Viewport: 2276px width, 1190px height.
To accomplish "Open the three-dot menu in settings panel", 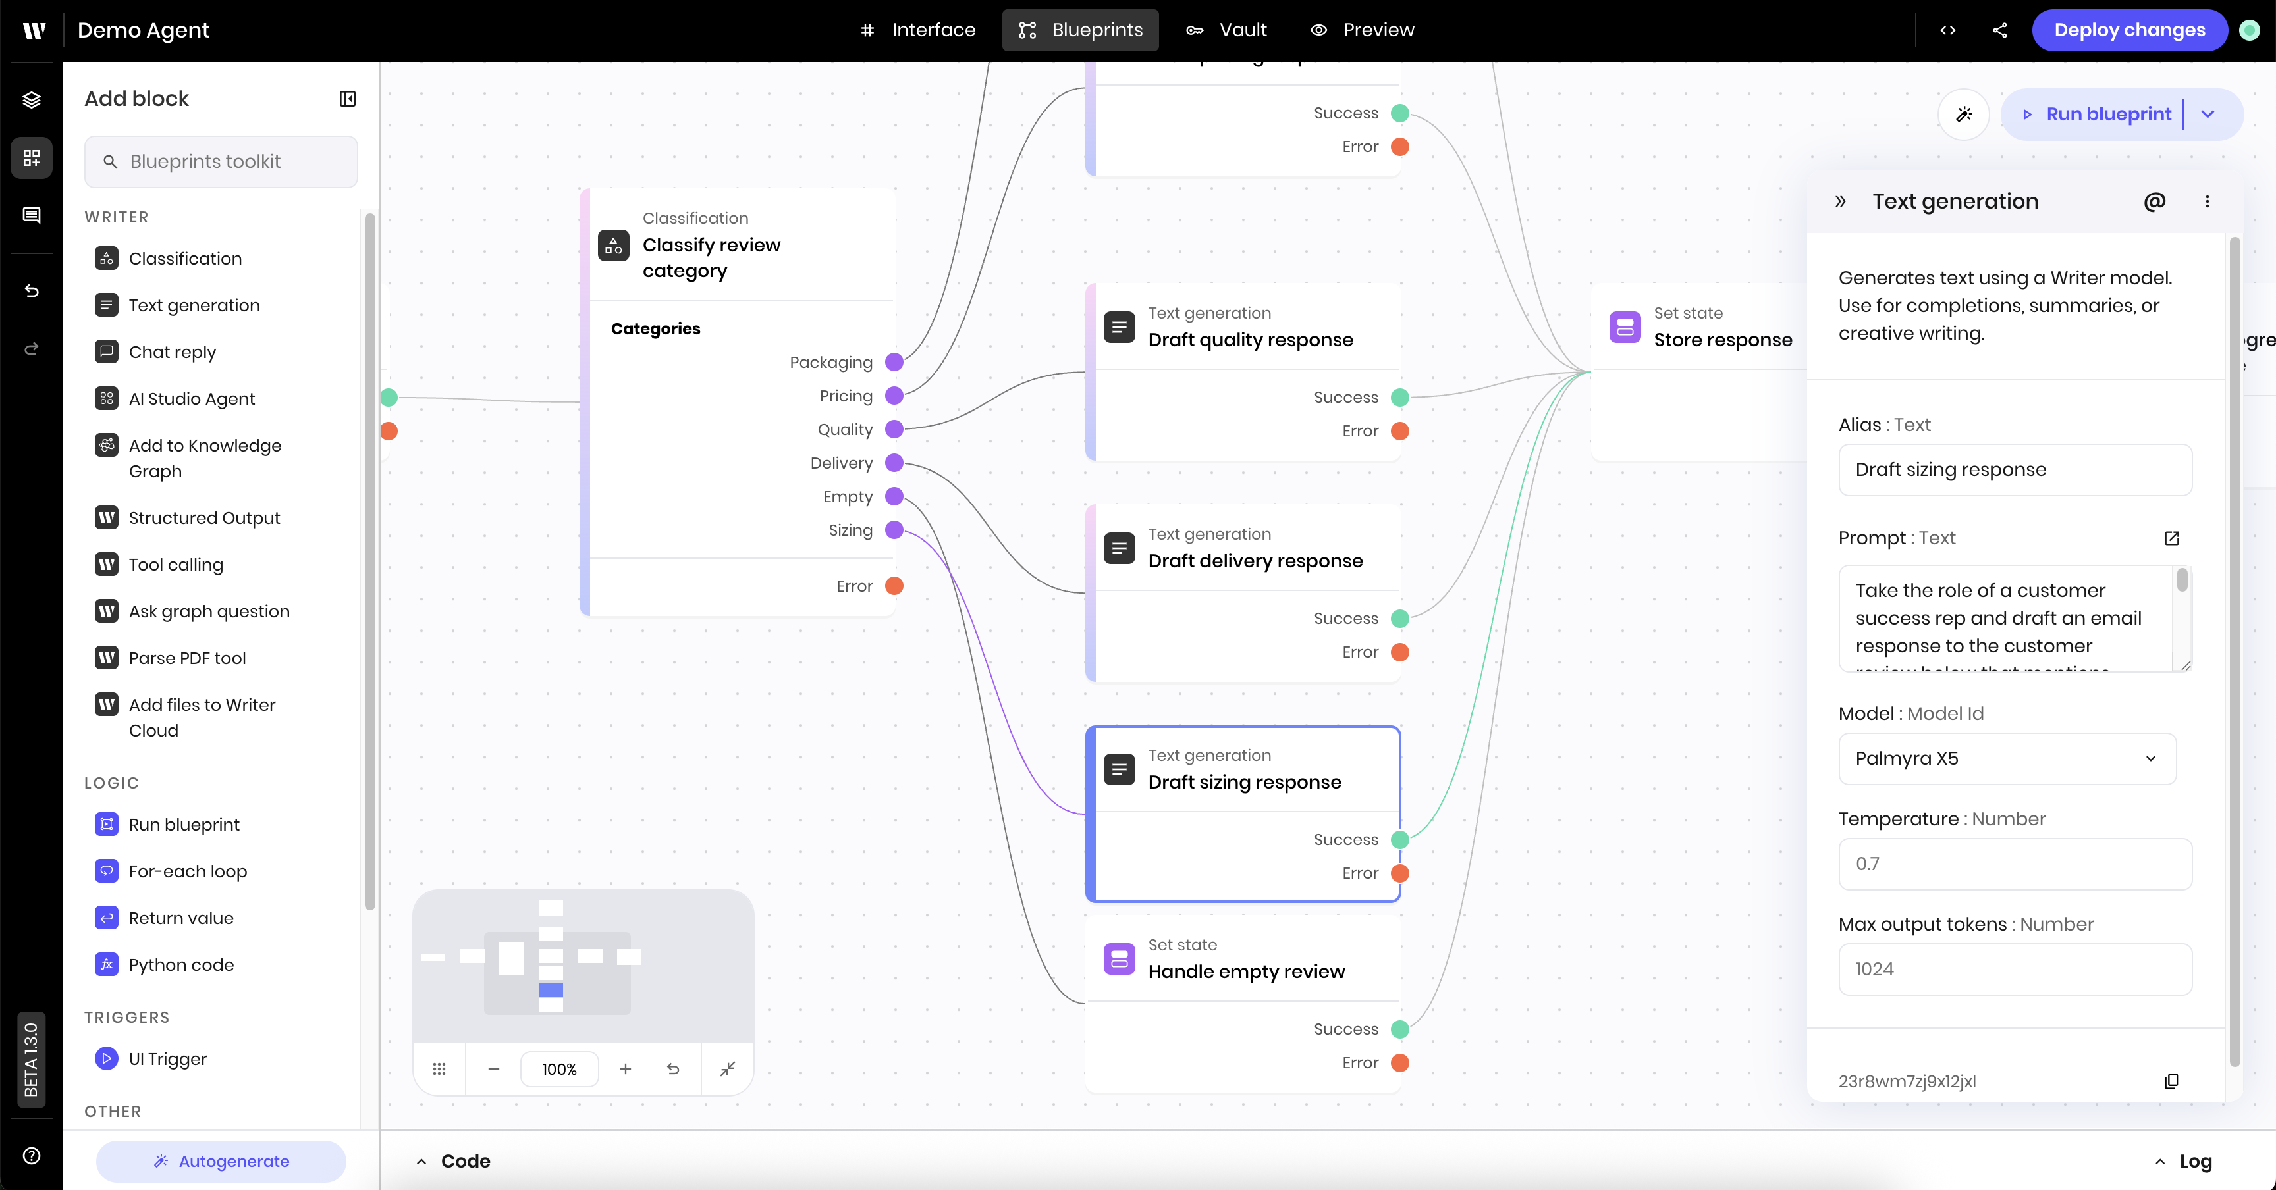I will click(x=2207, y=201).
